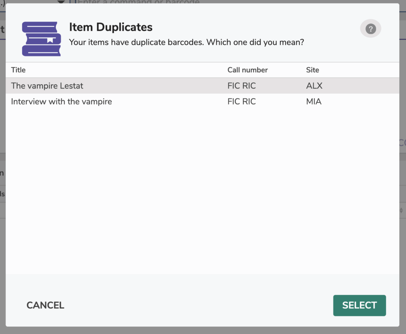Select Interview with the vampire title
Screen dimensions: 406x334
(61, 102)
